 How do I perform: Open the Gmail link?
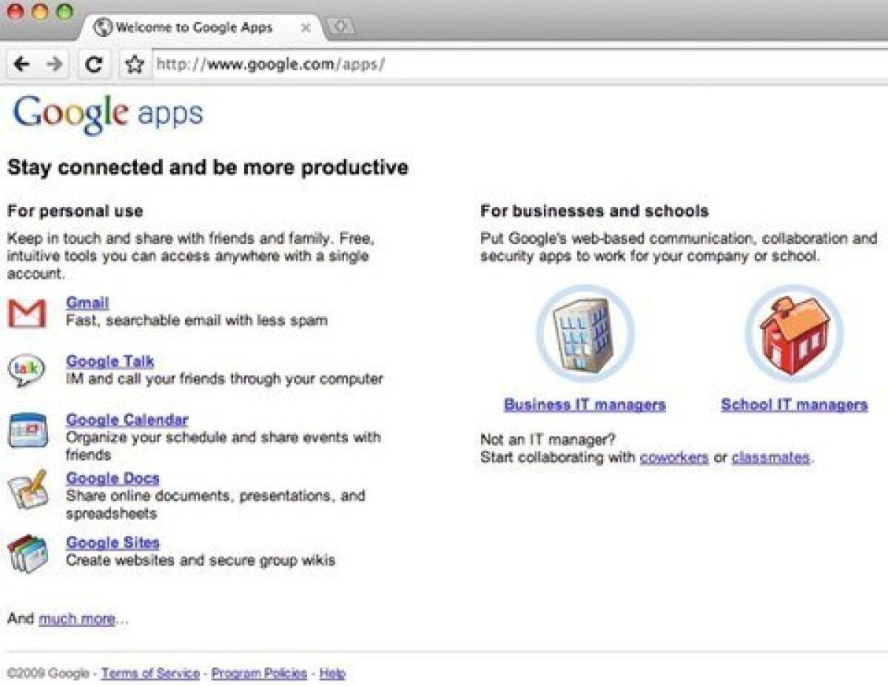87,302
